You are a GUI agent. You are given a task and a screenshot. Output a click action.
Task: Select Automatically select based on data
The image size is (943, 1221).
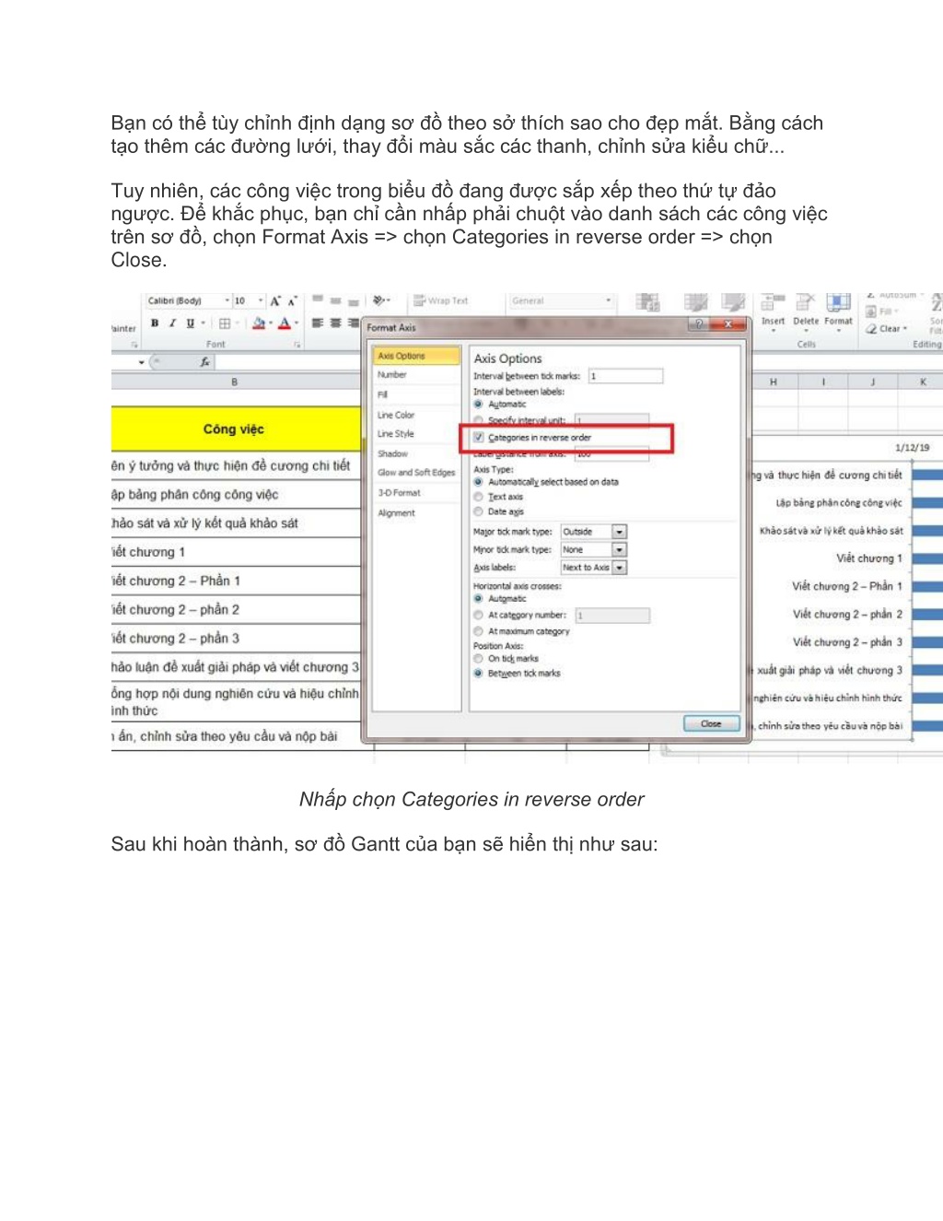tap(478, 482)
